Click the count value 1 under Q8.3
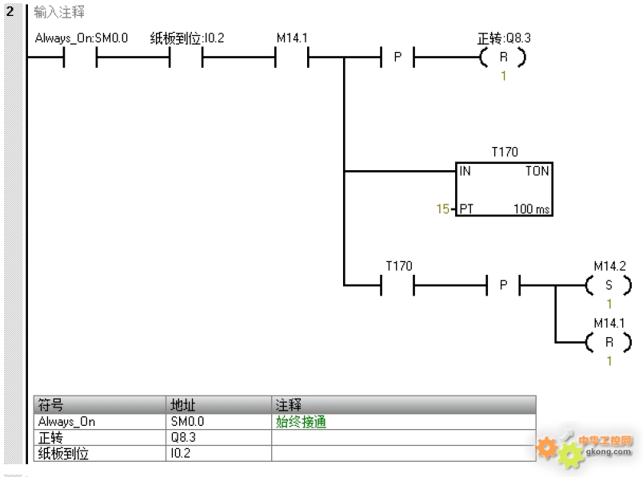The image size is (643, 477). click(x=503, y=76)
